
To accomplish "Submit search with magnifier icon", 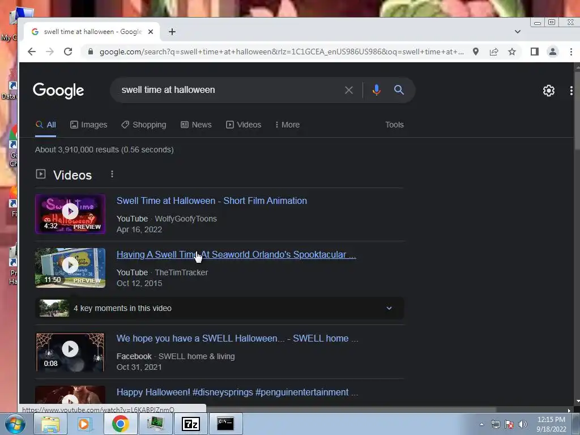I will 399,90.
